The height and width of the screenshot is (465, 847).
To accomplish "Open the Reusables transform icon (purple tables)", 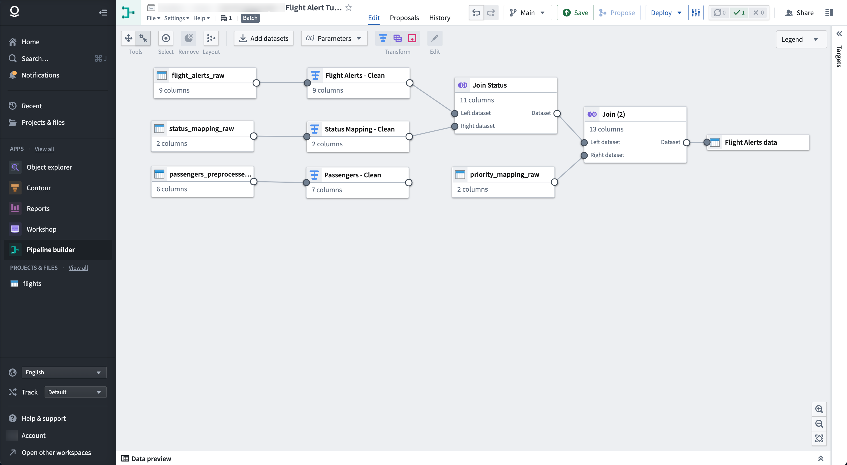I will click(x=397, y=38).
